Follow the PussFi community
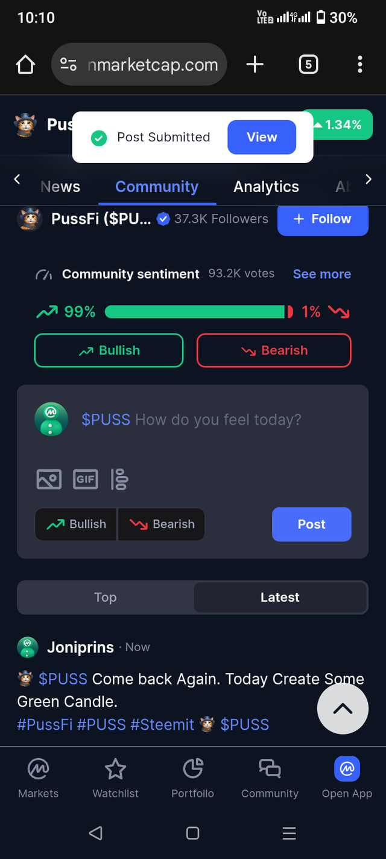 [323, 219]
